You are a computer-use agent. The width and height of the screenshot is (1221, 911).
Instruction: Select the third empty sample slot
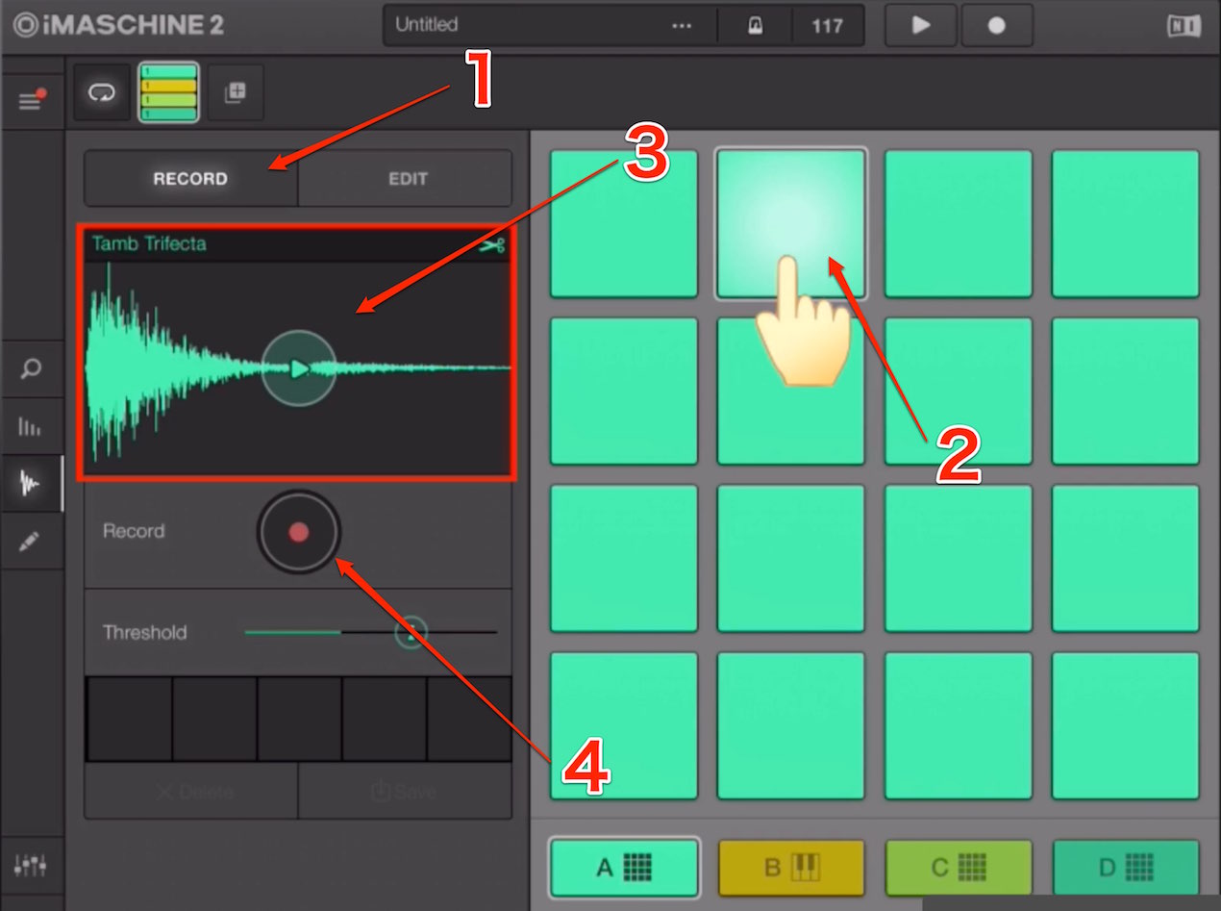(x=299, y=719)
